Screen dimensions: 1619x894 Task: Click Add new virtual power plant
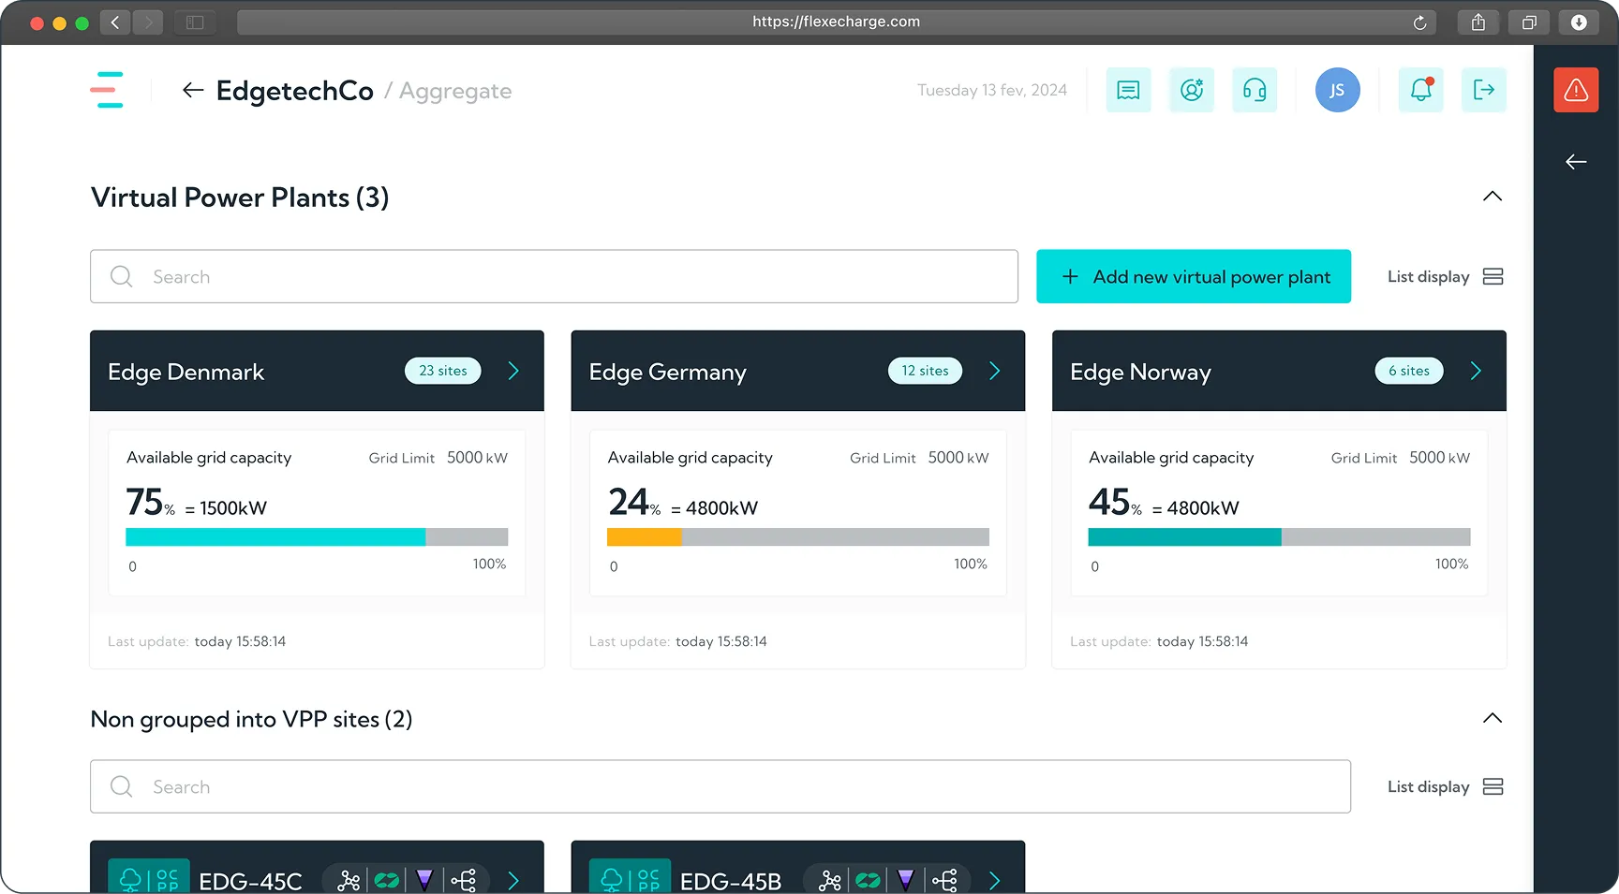tap(1194, 276)
